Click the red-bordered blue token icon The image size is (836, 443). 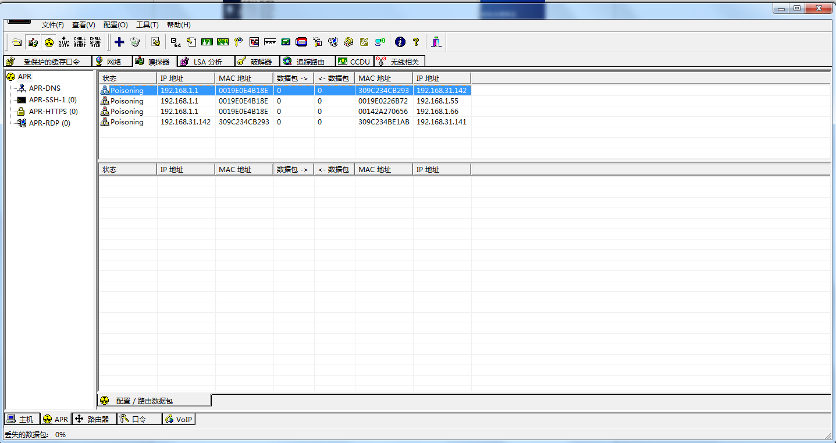(301, 42)
